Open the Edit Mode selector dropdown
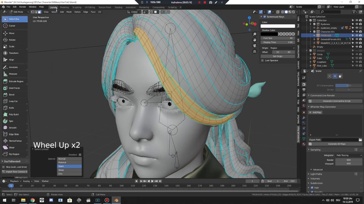364x204 pixels. pyautogui.click(x=18, y=12)
